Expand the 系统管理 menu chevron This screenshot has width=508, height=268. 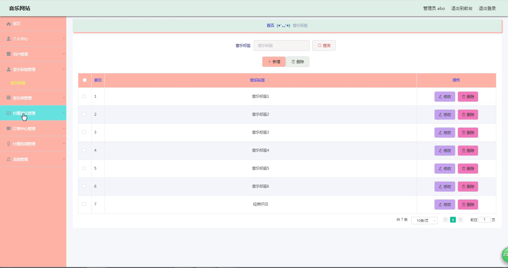pyautogui.click(x=64, y=159)
